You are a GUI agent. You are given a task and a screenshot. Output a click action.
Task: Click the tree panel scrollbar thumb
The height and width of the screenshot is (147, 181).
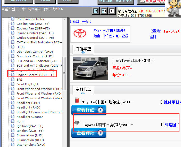pyautogui.click(x=64, y=73)
